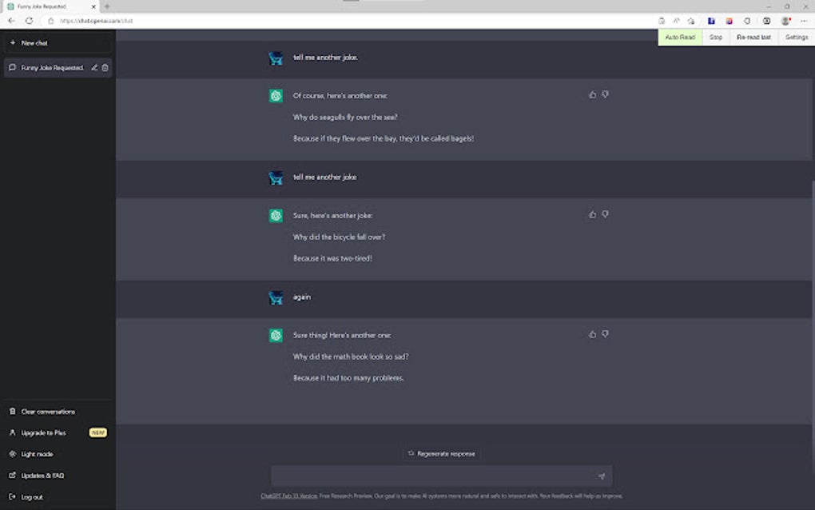Screen dimensions: 815x510
Task: Open Clear conversations from the sidebar
Action: click(46, 411)
